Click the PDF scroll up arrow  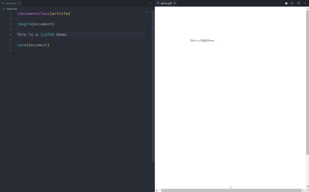click(307, 9)
